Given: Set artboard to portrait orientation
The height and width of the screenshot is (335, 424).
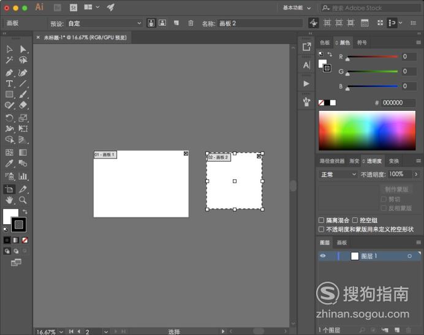Looking at the screenshot, I should pyautogui.click(x=151, y=23).
